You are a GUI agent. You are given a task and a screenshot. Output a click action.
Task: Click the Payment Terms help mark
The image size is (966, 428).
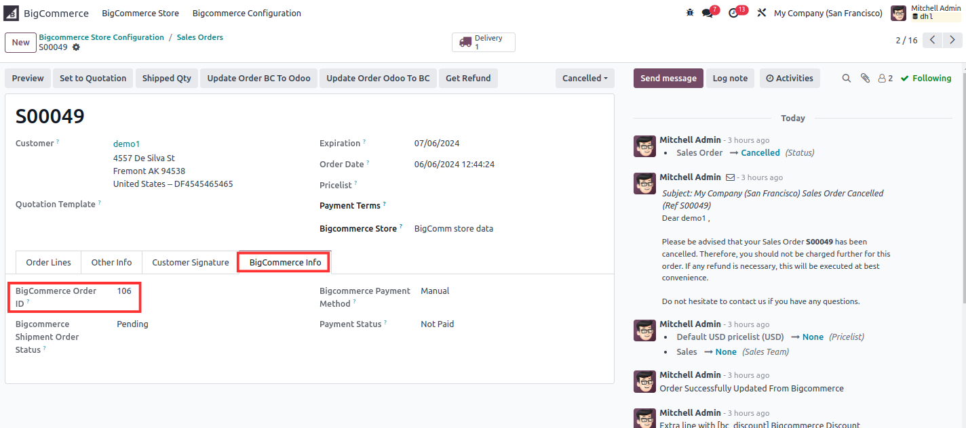point(384,203)
